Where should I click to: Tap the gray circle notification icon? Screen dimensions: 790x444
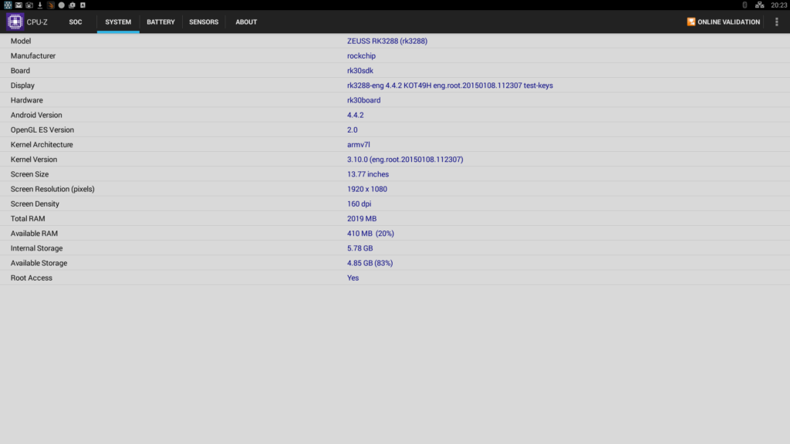tap(62, 5)
